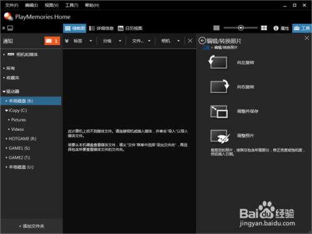
Task: Click the empty-library message in the center pane
Action: tap(128, 140)
